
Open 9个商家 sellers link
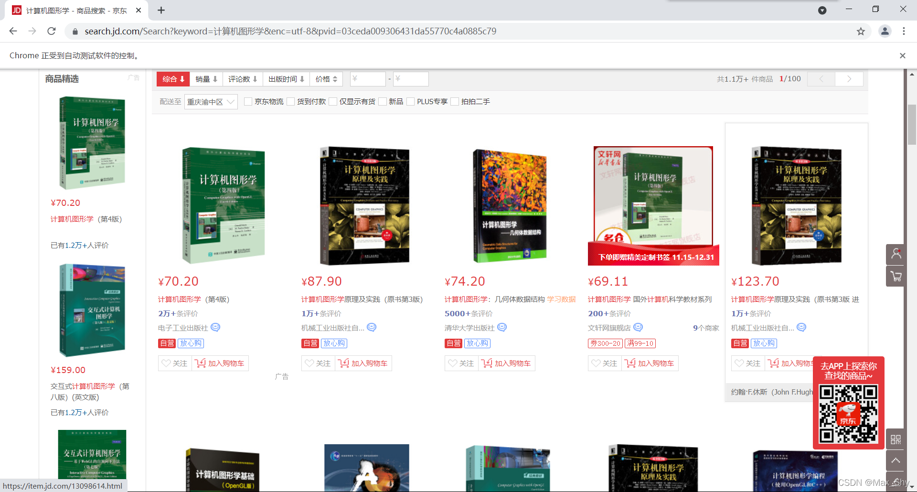706,328
